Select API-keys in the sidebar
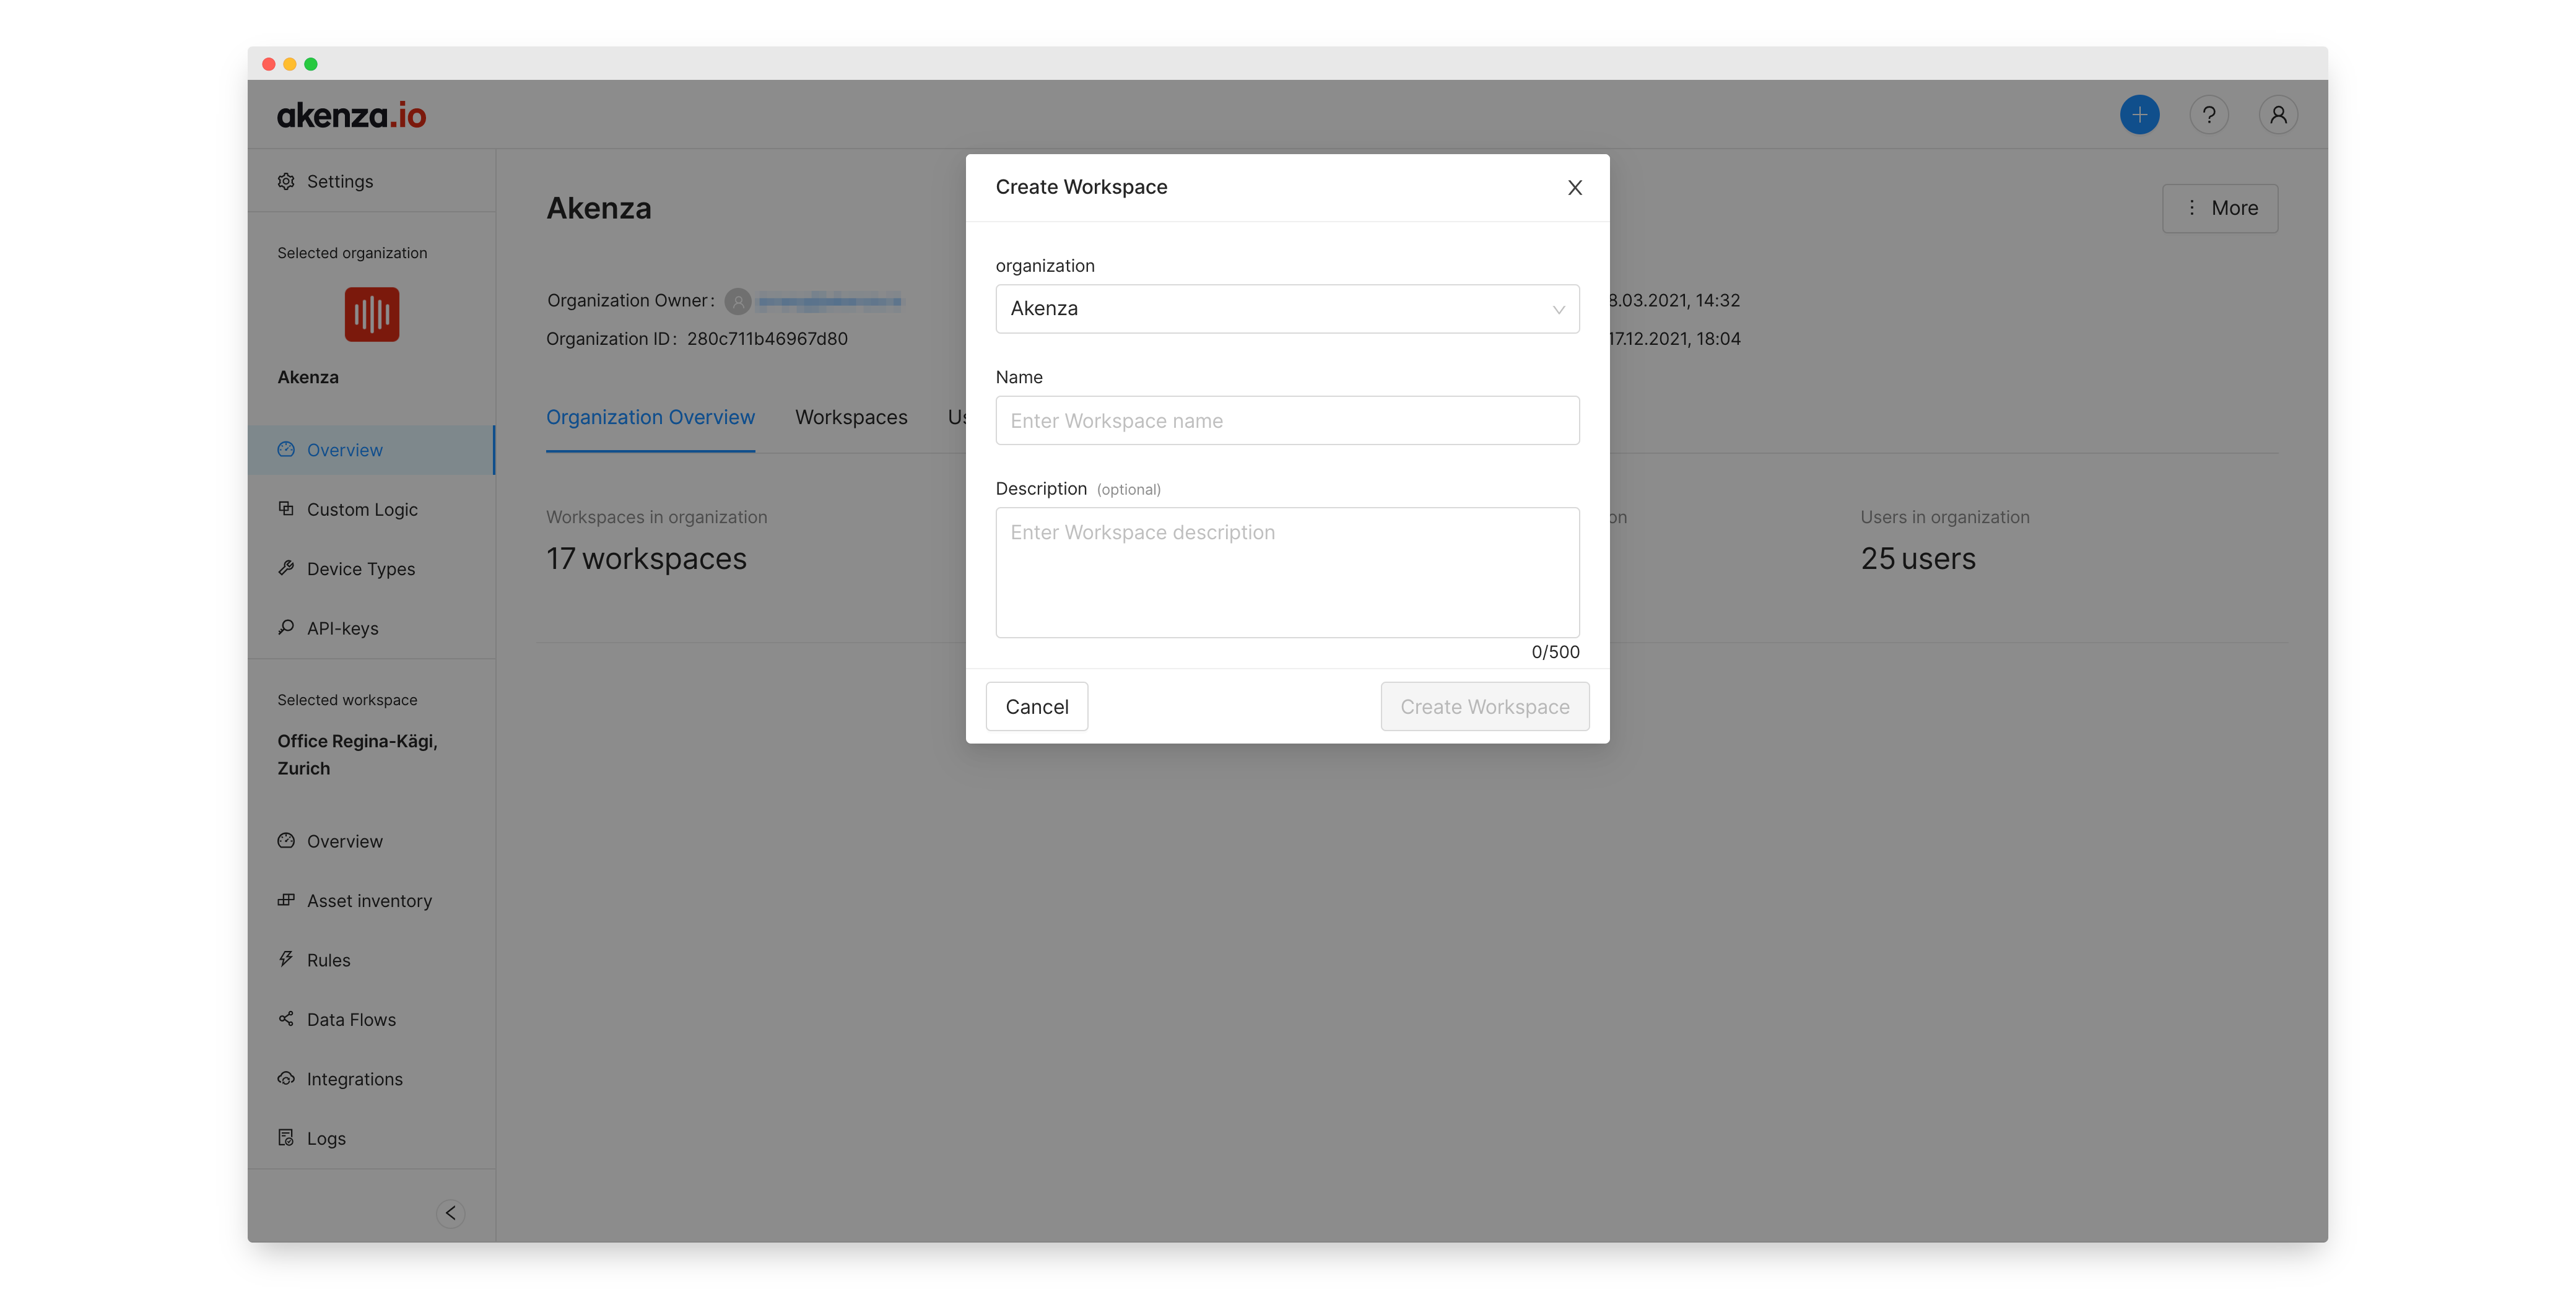Image resolution: width=2576 pixels, height=1289 pixels. pos(371,628)
